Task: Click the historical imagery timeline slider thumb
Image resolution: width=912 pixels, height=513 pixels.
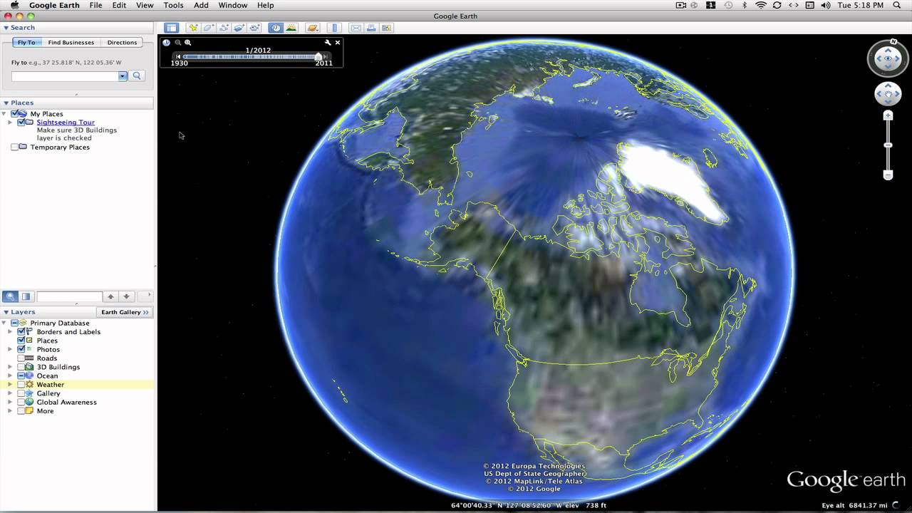Action: point(318,56)
